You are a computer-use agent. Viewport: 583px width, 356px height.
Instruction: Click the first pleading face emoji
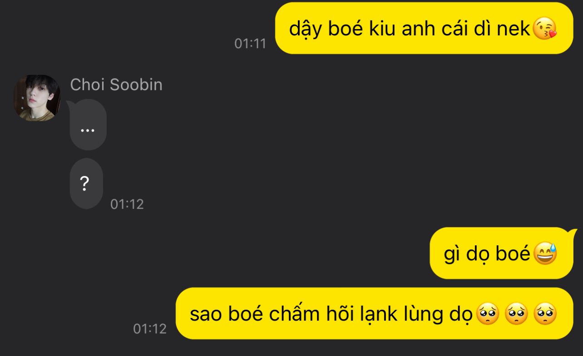pos(487,314)
